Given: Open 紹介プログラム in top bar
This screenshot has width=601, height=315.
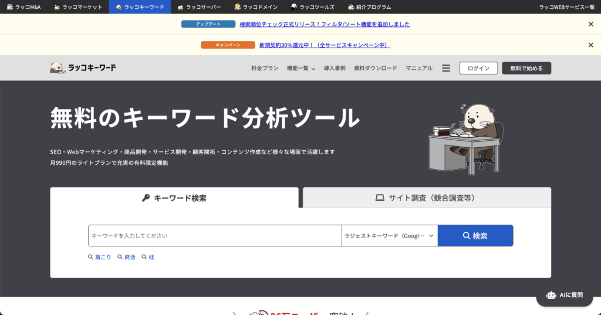Looking at the screenshot, I should (x=370, y=7).
